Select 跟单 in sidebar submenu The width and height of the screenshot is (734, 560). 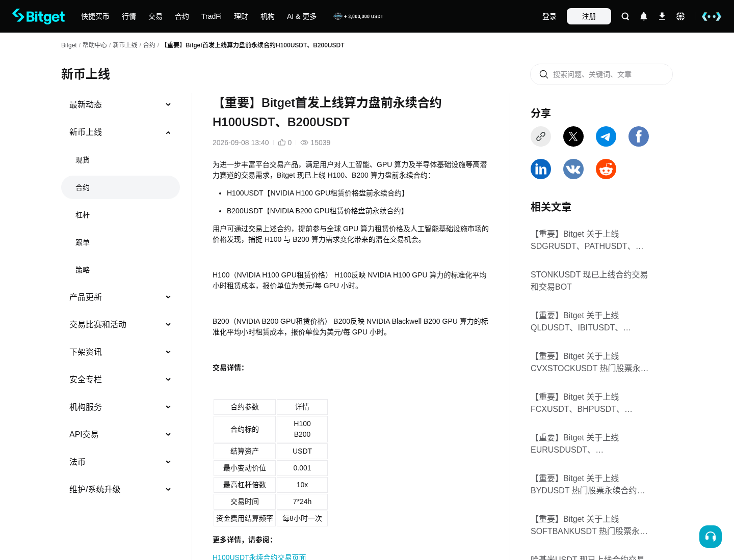pos(120,242)
